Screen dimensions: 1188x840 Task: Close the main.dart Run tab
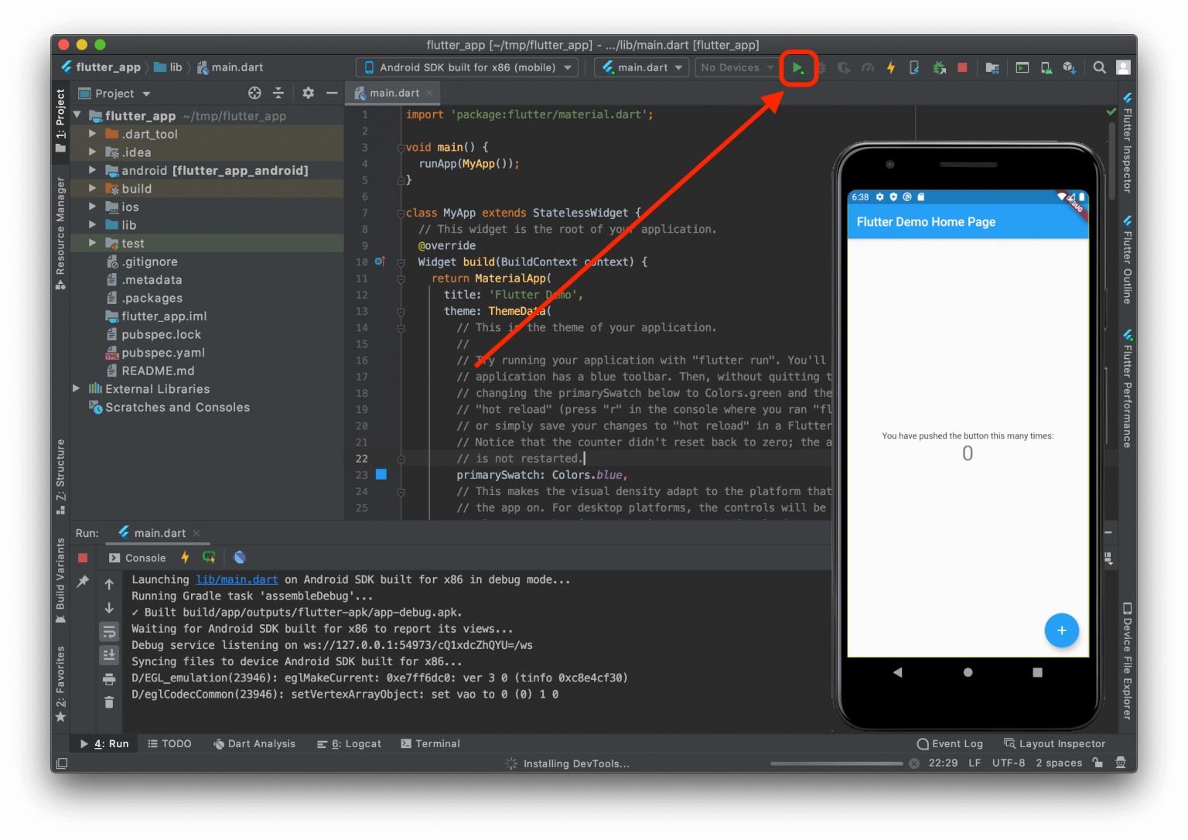click(x=197, y=534)
